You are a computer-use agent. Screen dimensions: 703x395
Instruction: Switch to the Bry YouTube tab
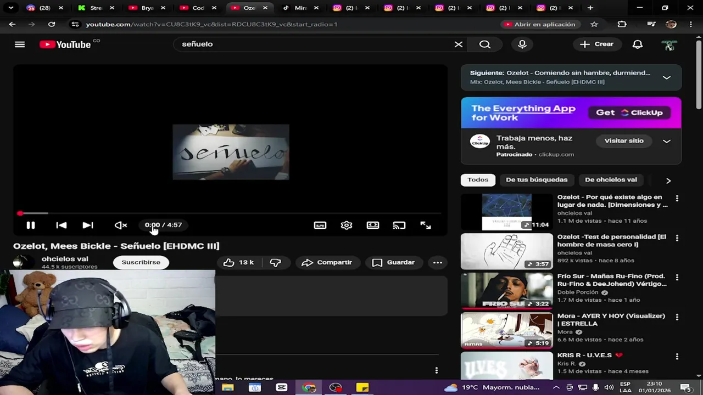point(147,8)
